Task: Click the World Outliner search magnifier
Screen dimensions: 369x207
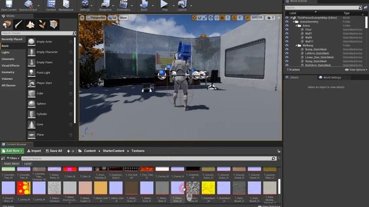Action: tap(360, 7)
